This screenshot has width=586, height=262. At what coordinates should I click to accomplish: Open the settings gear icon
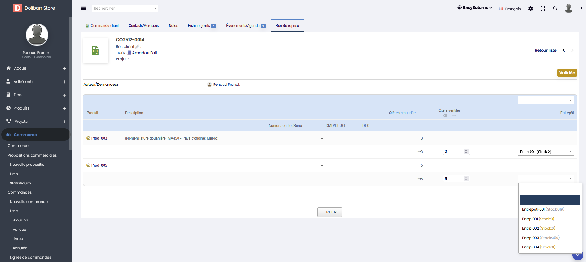[531, 9]
